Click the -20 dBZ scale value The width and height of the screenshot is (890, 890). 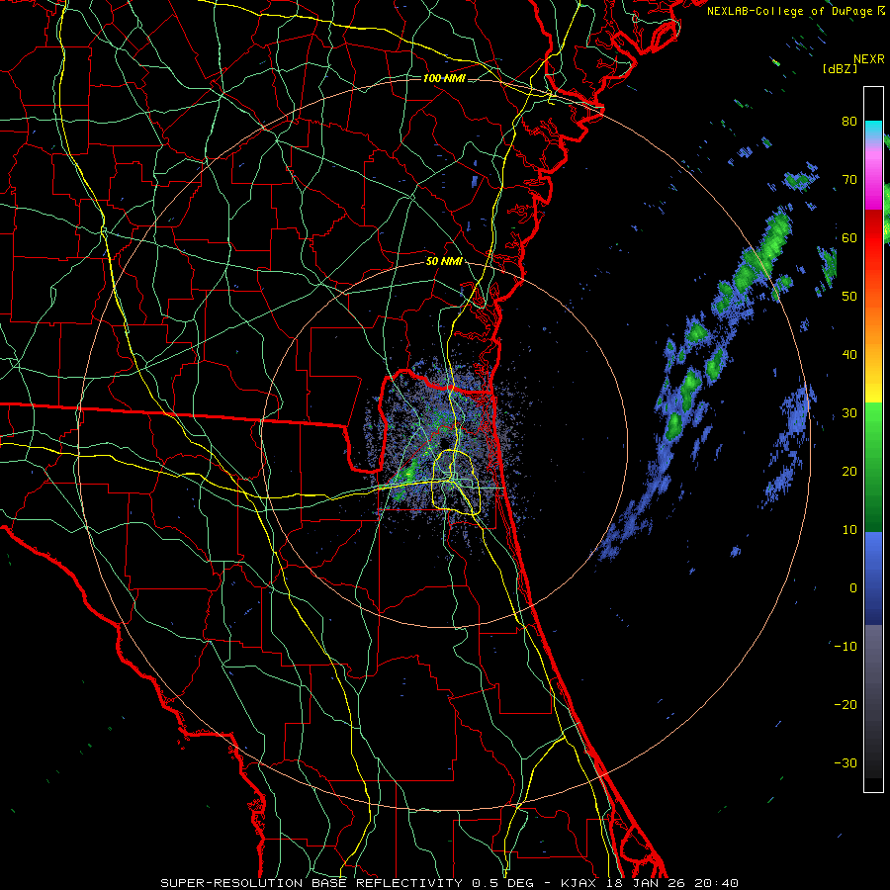pos(845,704)
